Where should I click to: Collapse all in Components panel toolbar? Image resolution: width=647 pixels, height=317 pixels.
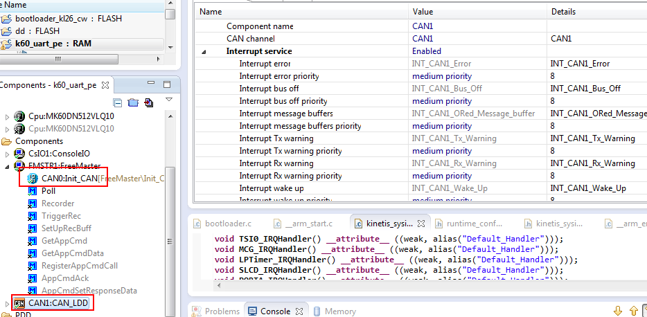(118, 103)
